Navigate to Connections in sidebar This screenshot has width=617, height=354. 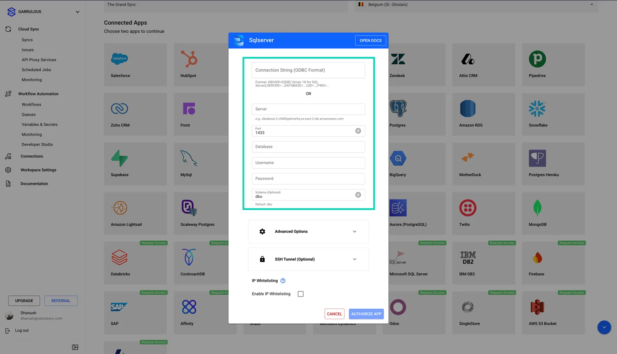pos(32,156)
